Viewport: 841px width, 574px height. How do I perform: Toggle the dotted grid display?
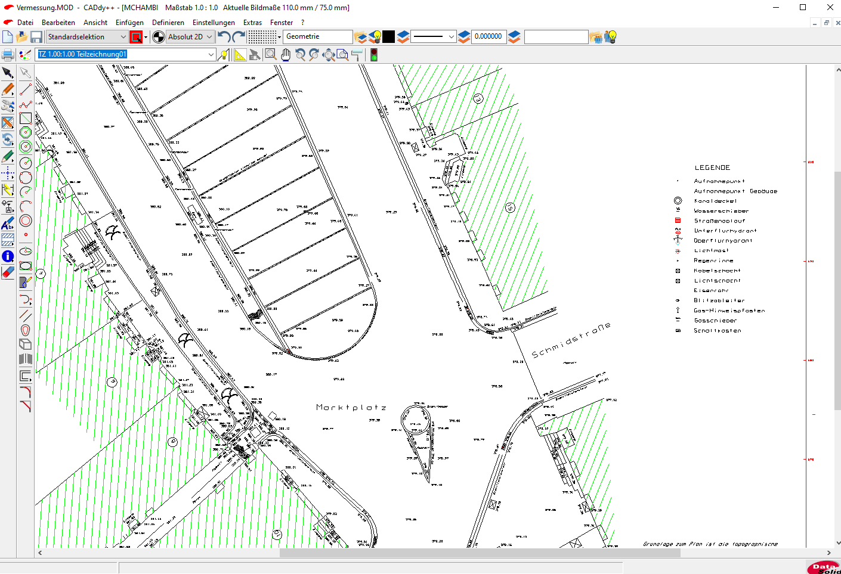click(262, 37)
